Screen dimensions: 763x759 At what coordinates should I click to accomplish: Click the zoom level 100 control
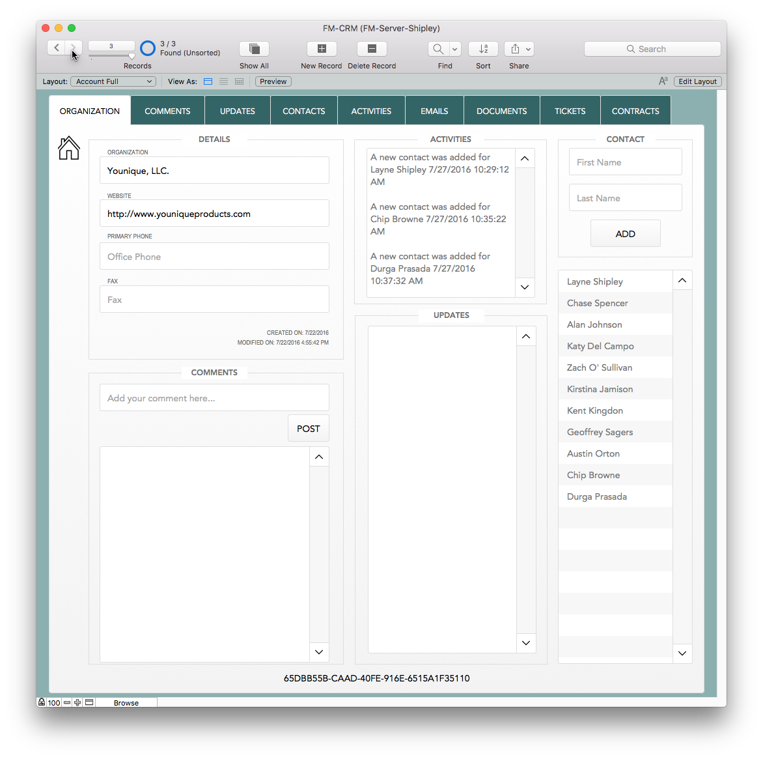(x=54, y=702)
